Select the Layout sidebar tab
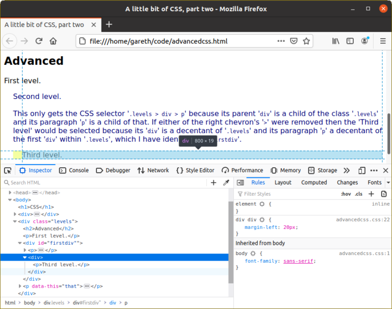 point(283,183)
